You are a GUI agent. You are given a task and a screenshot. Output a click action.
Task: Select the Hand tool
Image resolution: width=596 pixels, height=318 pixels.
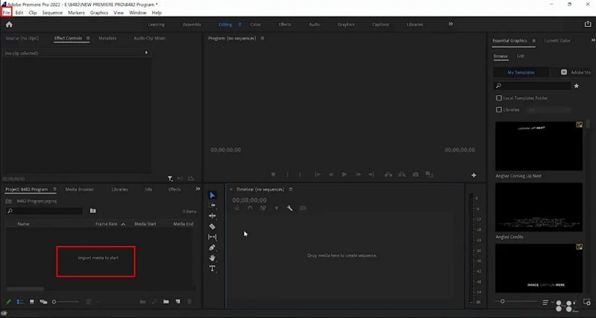pyautogui.click(x=212, y=258)
